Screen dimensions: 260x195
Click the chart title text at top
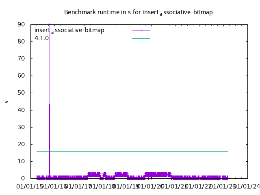[x=138, y=12]
